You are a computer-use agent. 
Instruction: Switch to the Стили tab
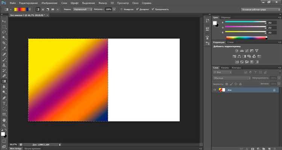tap(230, 42)
